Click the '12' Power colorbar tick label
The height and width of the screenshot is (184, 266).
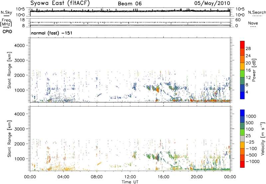coord(248,78)
